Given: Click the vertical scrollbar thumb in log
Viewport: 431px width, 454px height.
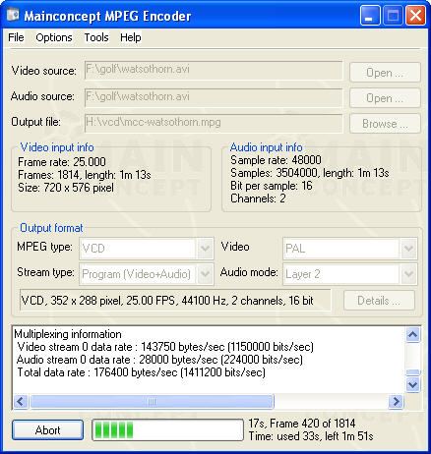Looking at the screenshot, I should [x=412, y=372].
